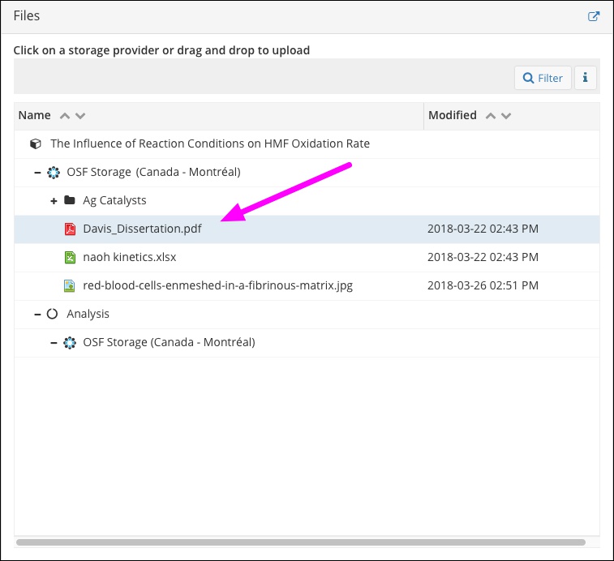Select Ag Catalysts folder name

(x=114, y=200)
